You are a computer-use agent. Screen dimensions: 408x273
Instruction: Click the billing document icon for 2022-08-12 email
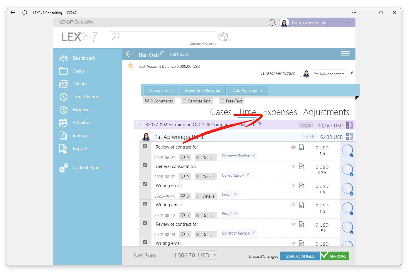tap(301, 205)
